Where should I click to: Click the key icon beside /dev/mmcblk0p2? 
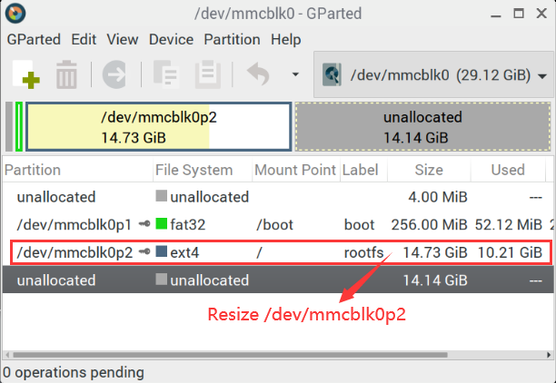tap(144, 252)
